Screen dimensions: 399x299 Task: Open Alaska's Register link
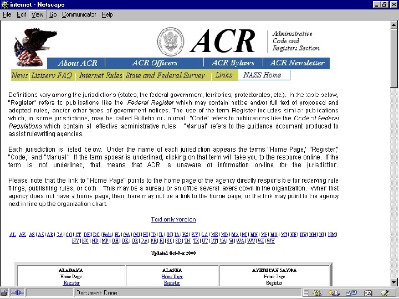172,283
